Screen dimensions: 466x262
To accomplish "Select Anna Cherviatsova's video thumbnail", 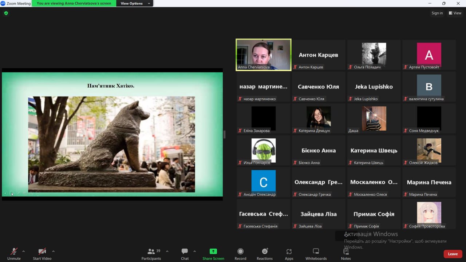I will [263, 54].
